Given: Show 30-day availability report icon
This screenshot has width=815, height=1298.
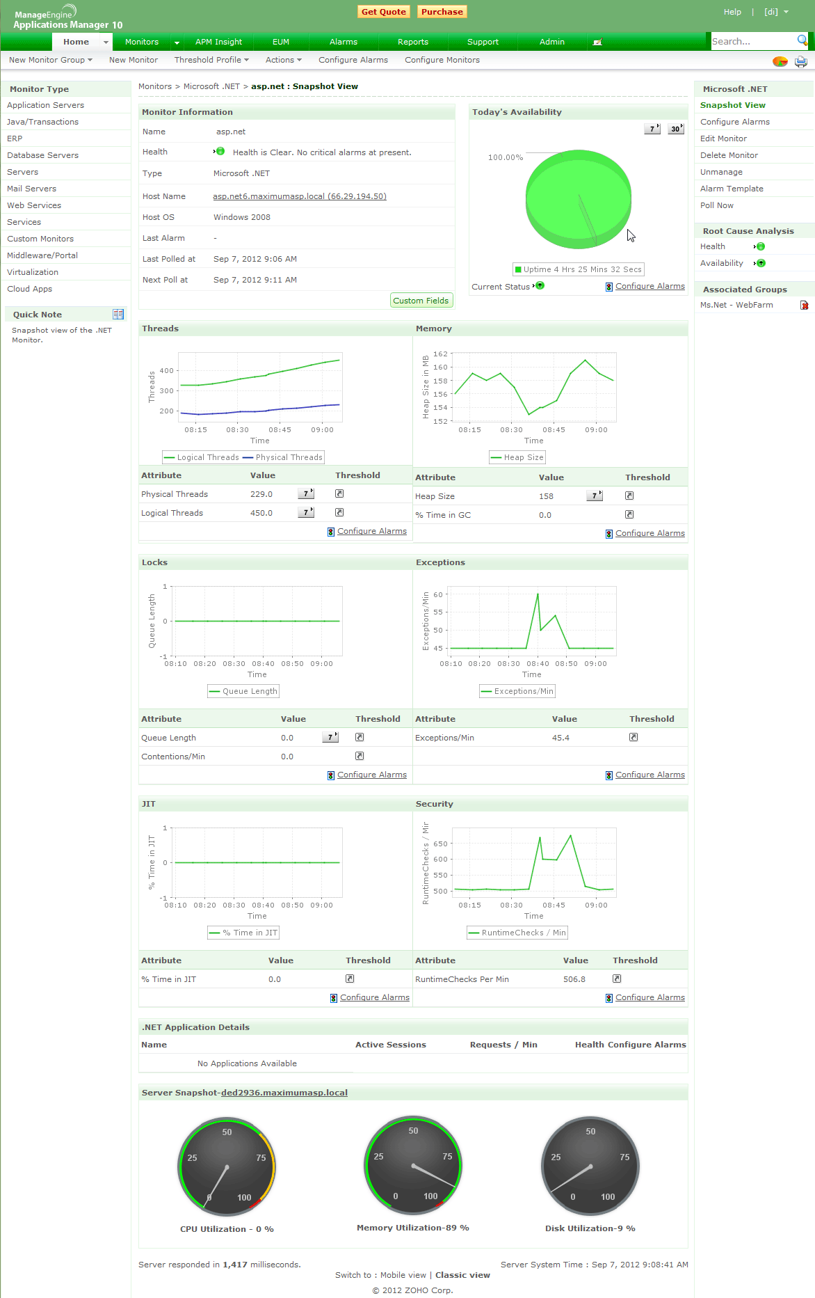Looking at the screenshot, I should click(x=676, y=129).
